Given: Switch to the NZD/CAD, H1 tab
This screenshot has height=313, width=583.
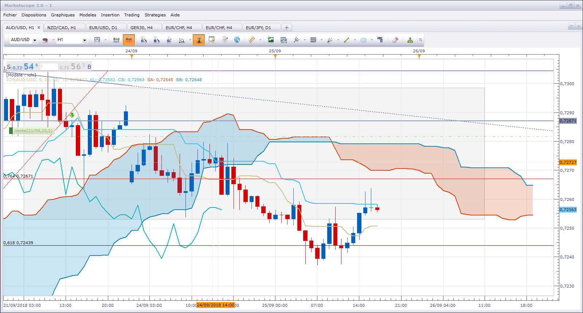Looking at the screenshot, I should pyautogui.click(x=65, y=28).
